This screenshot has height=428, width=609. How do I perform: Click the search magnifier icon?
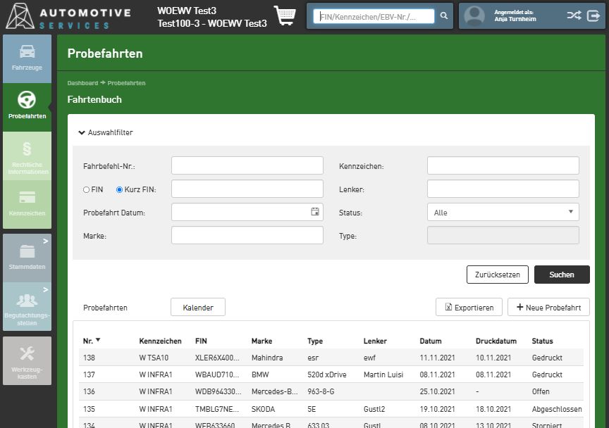443,15
